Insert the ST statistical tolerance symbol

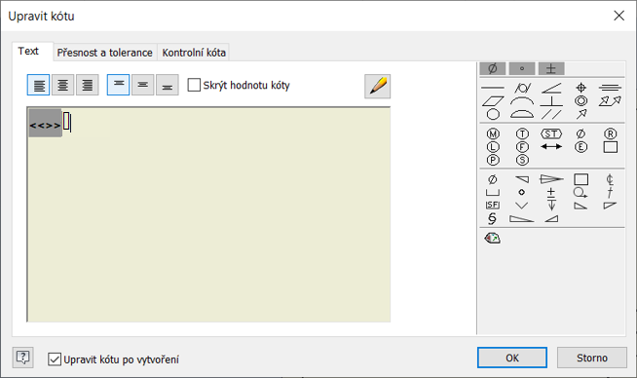click(551, 133)
